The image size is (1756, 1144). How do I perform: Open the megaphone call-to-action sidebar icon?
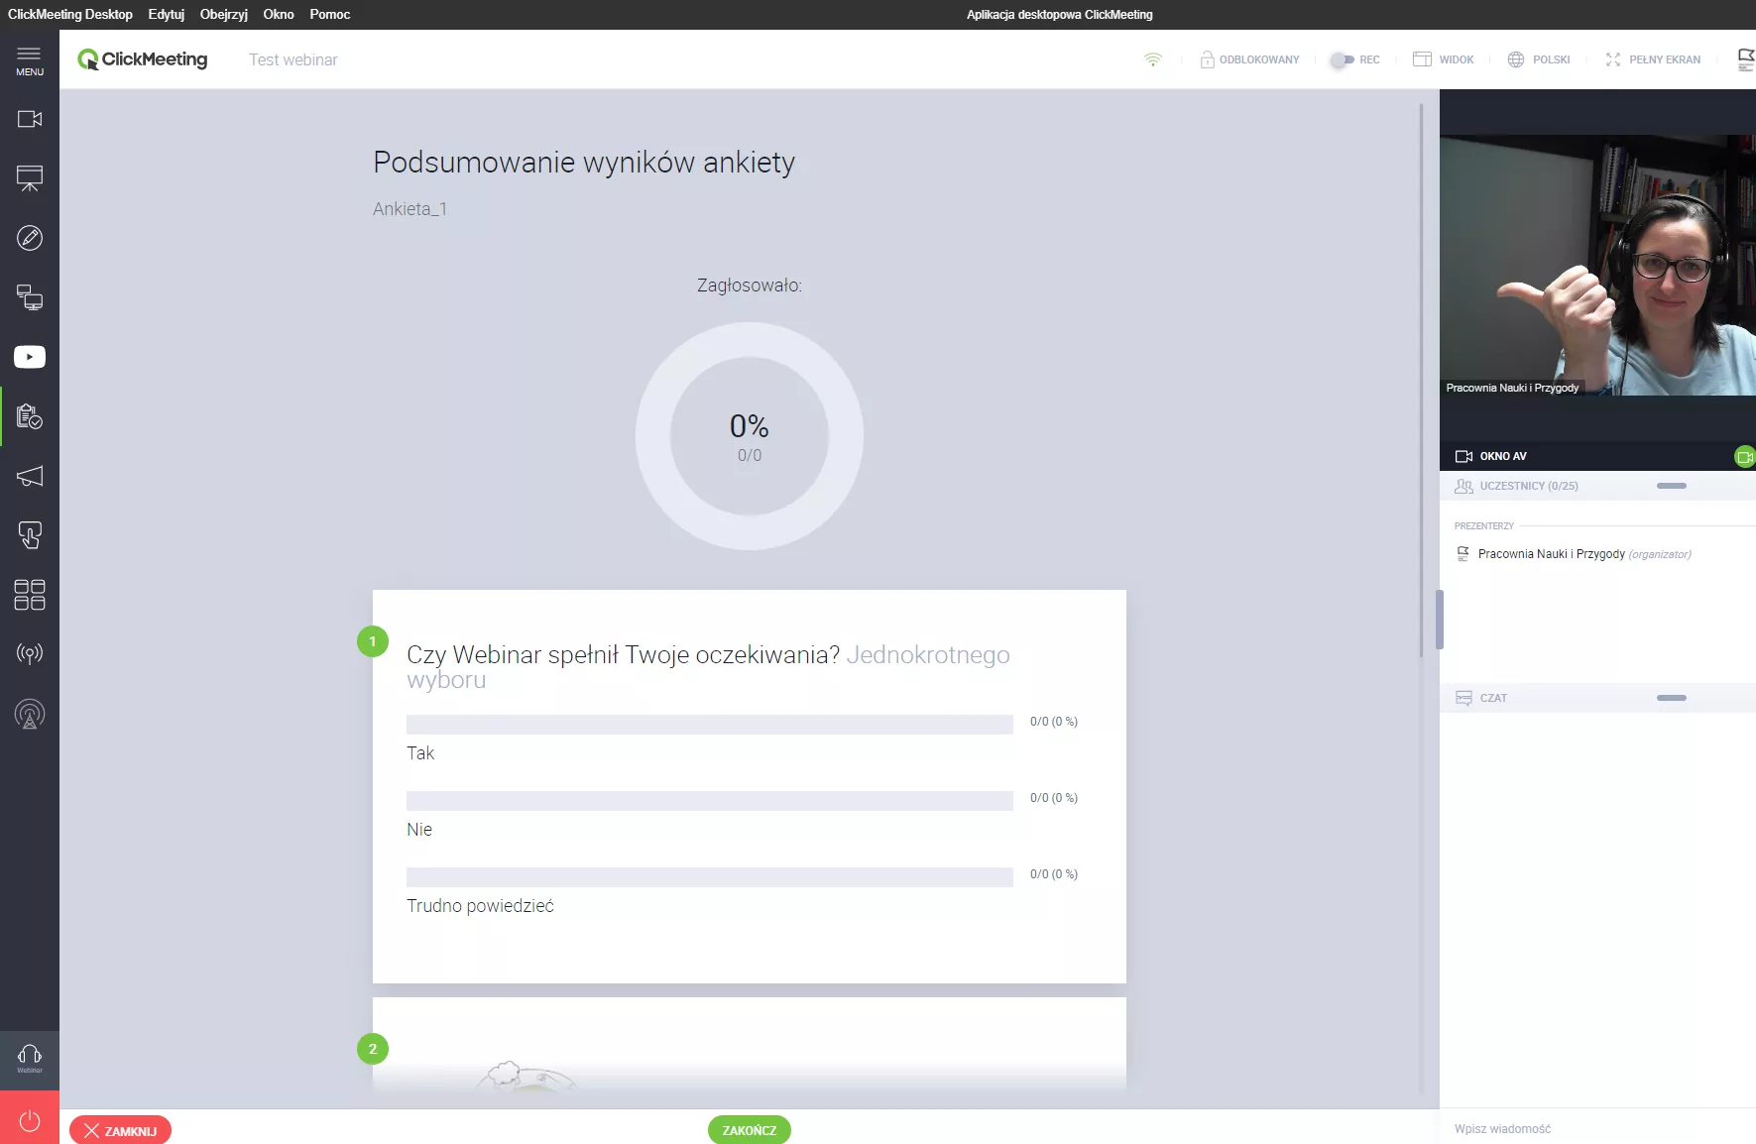pyautogui.click(x=30, y=476)
